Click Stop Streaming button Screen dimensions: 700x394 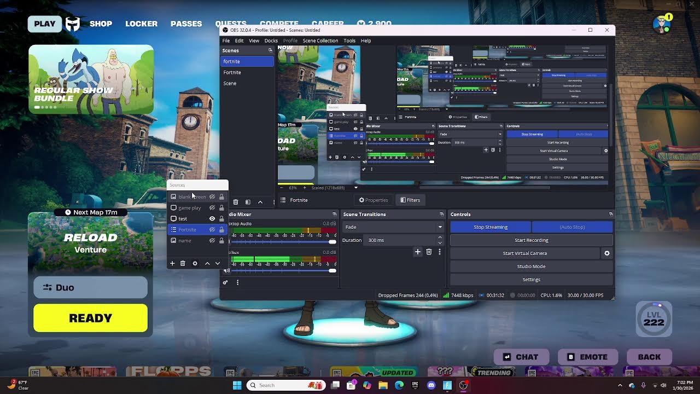point(491,227)
